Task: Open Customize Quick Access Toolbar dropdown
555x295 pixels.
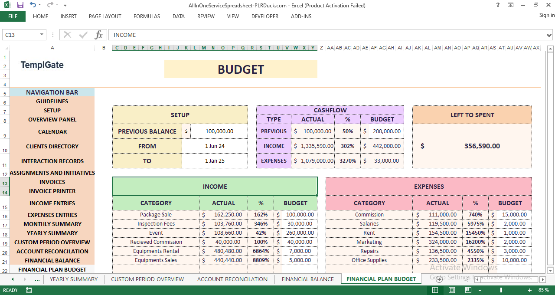Action: click(x=65, y=6)
